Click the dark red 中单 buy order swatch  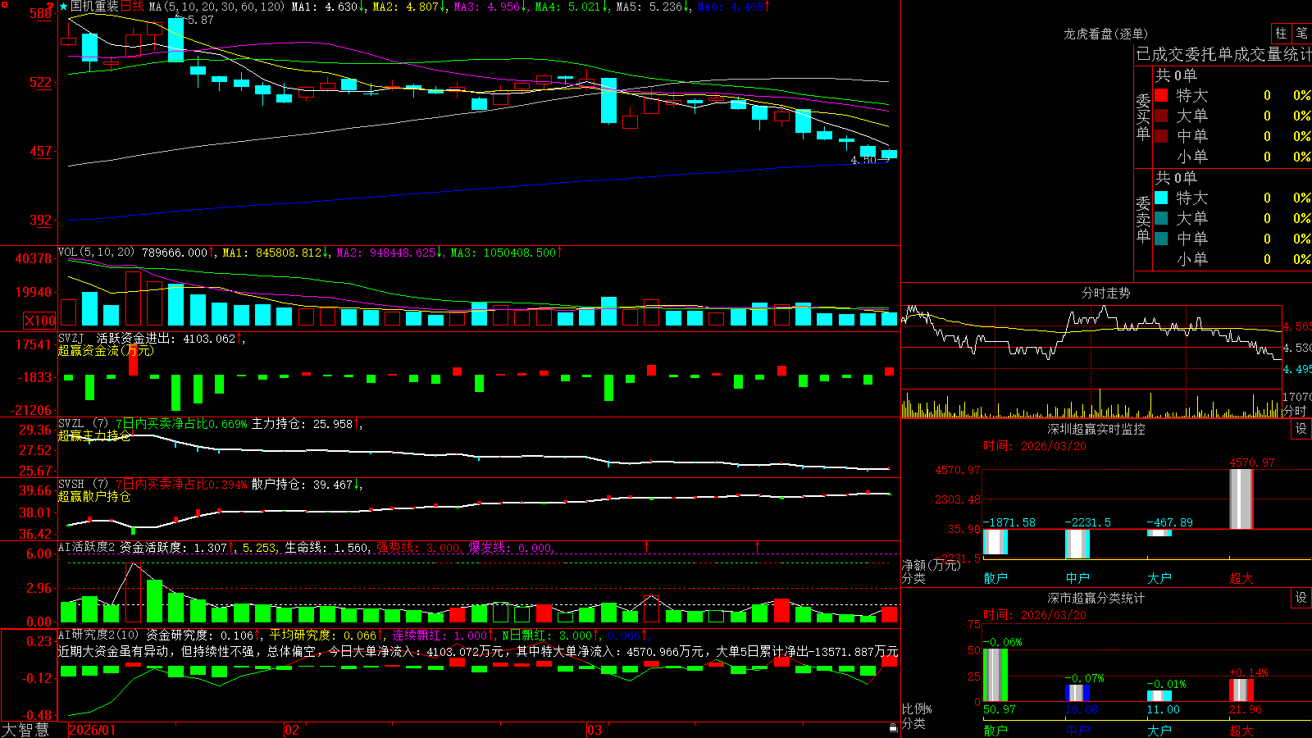1161,136
